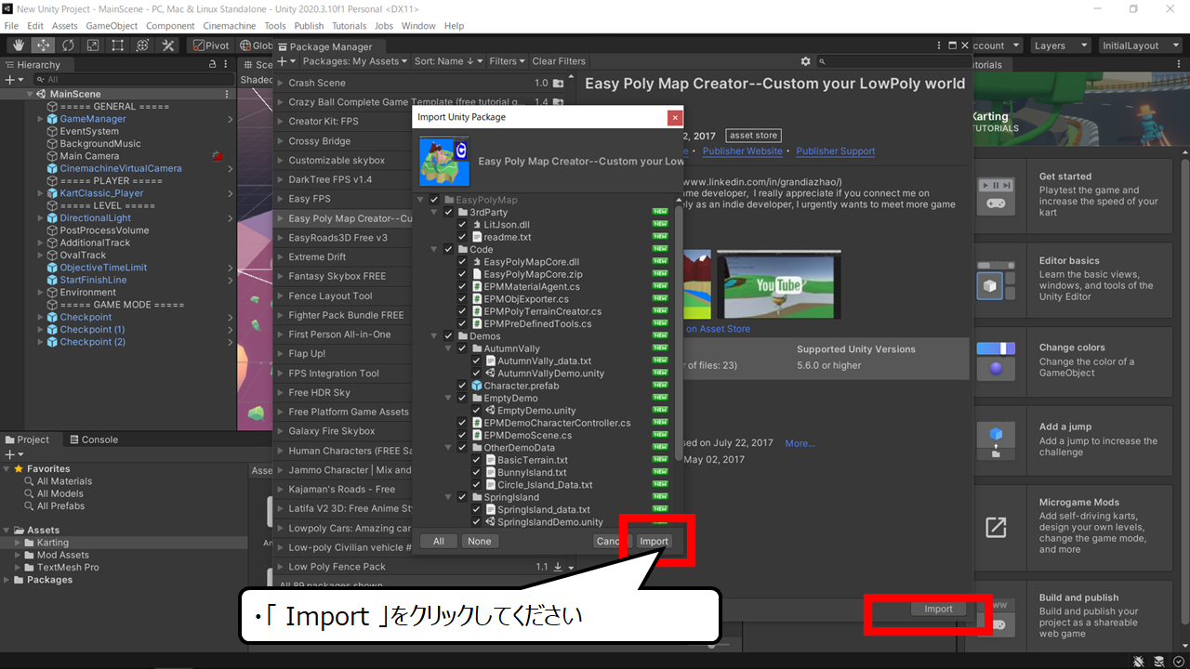Click the Hierarchy panel lock icon
Viewport: 1190px width, 669px height.
pos(213,65)
